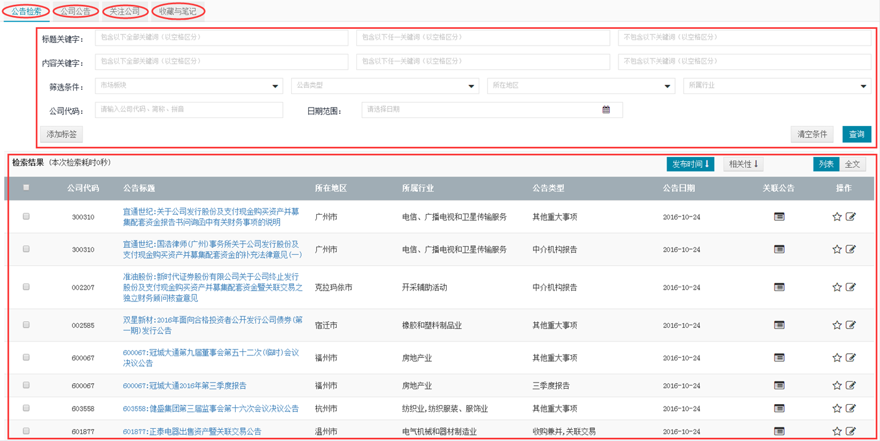This screenshot has width=880, height=441.
Task: Add note to 双星新材 row
Action: click(x=851, y=325)
